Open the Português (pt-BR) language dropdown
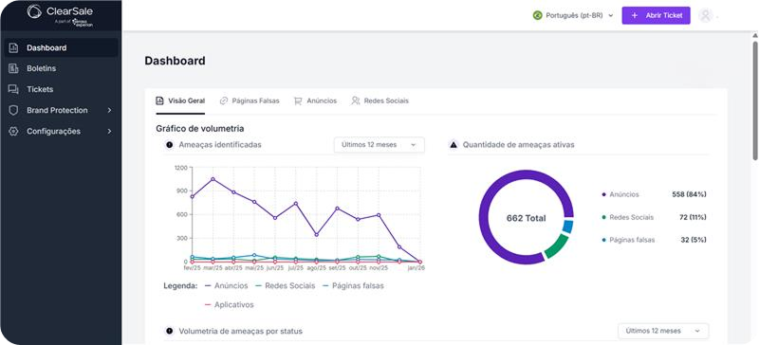 [573, 15]
